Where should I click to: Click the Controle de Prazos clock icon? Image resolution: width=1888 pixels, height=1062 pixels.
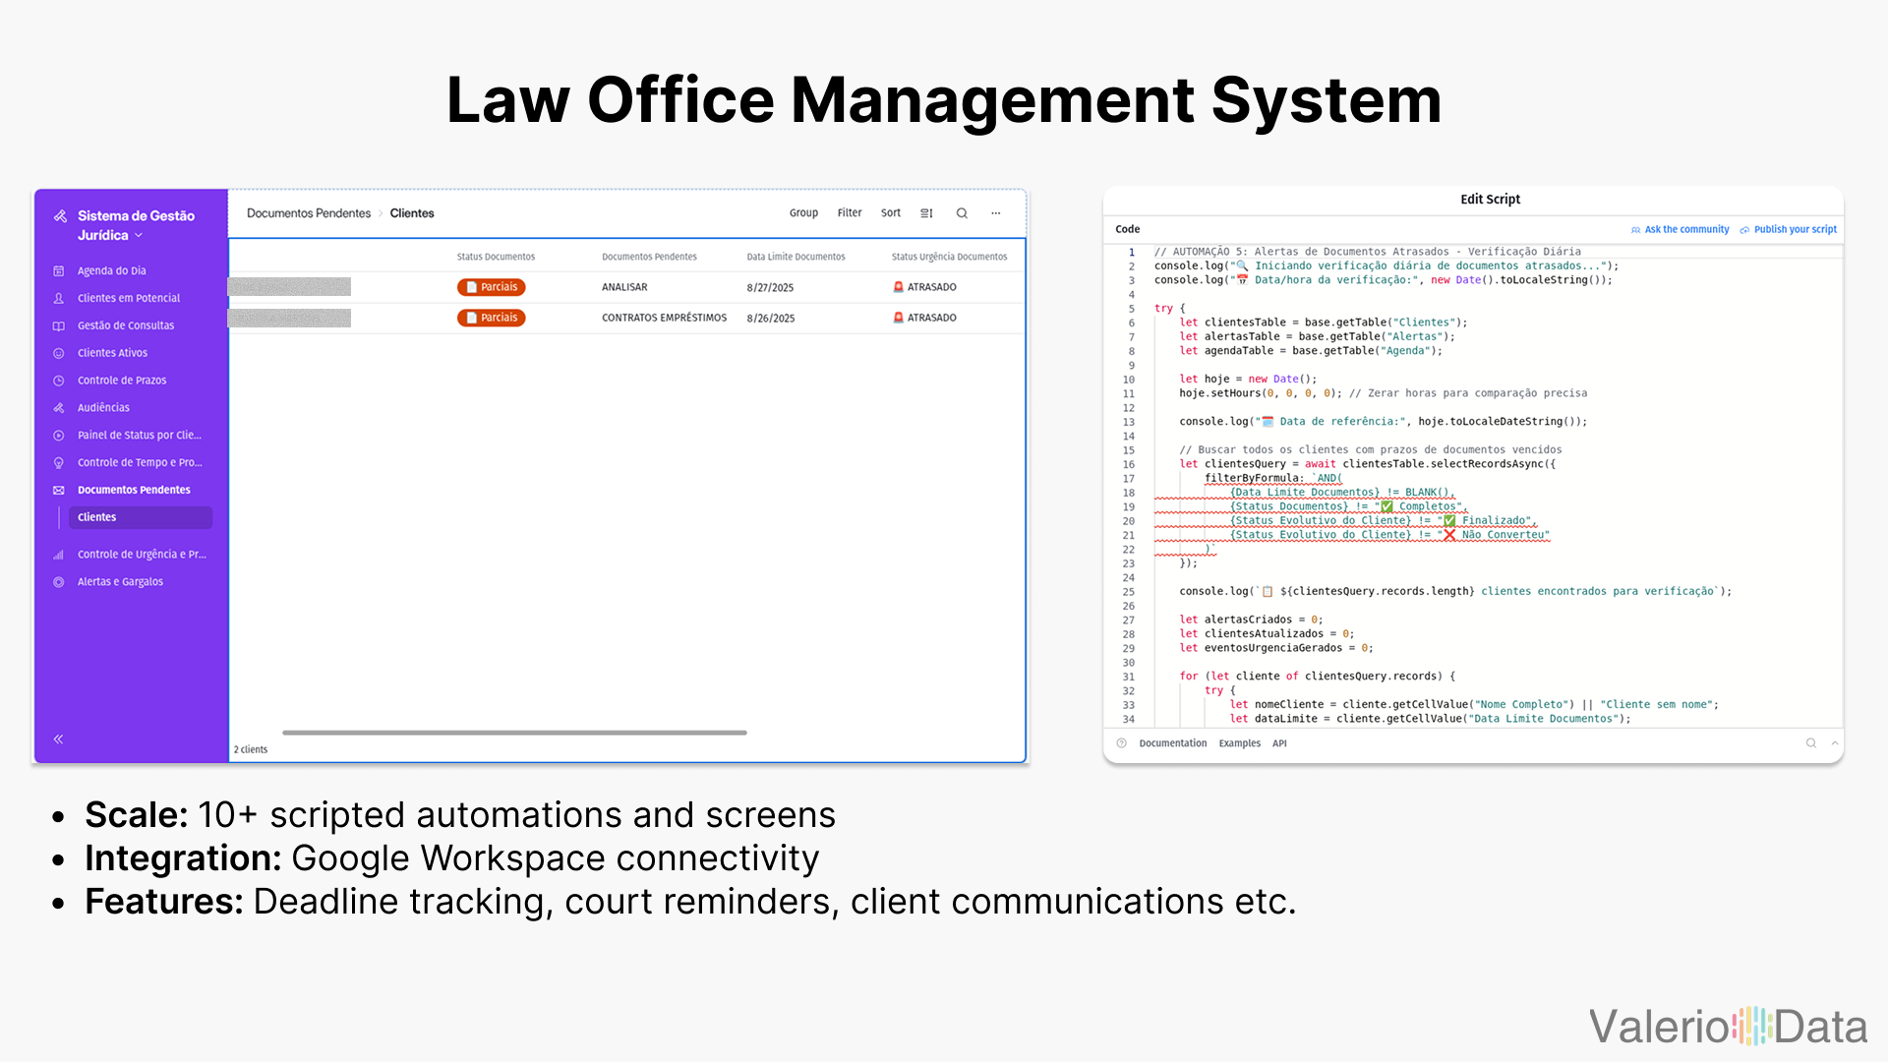tap(59, 381)
